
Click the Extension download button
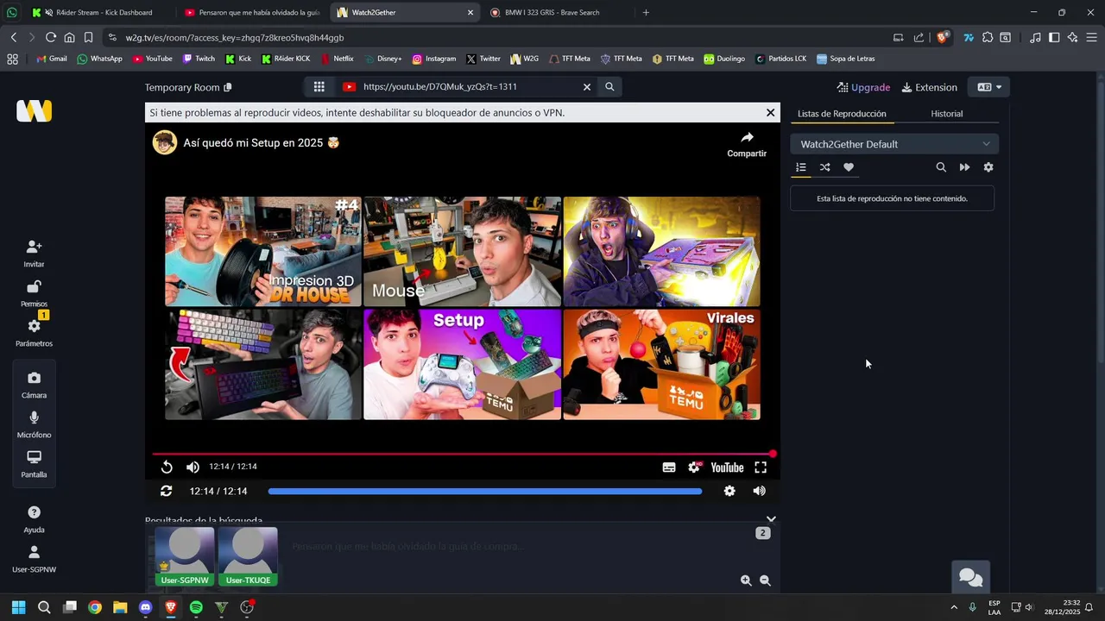tap(929, 87)
